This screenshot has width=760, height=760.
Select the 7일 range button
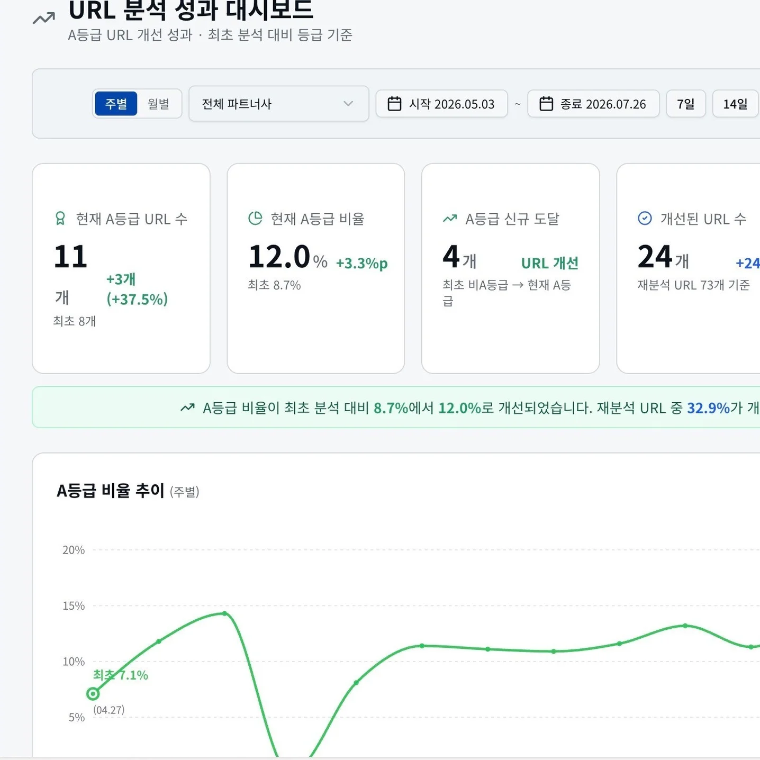pyautogui.click(x=685, y=104)
